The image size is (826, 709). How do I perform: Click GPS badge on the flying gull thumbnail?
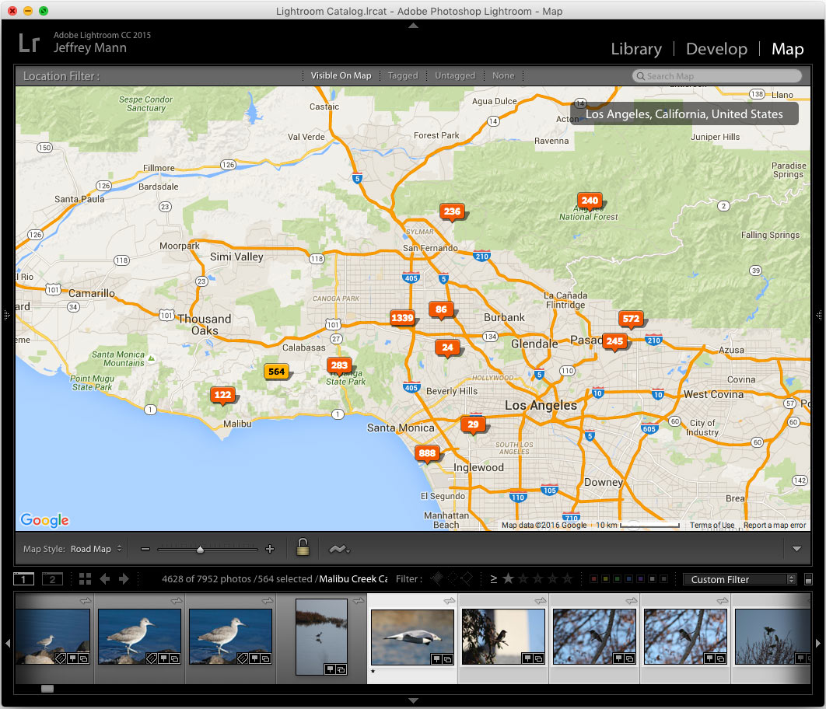coord(436,659)
